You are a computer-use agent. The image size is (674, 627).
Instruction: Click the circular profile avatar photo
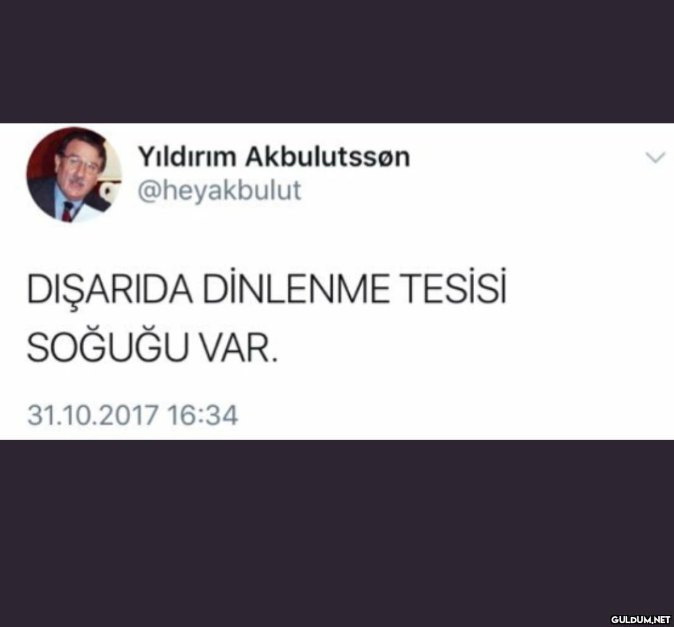click(74, 175)
